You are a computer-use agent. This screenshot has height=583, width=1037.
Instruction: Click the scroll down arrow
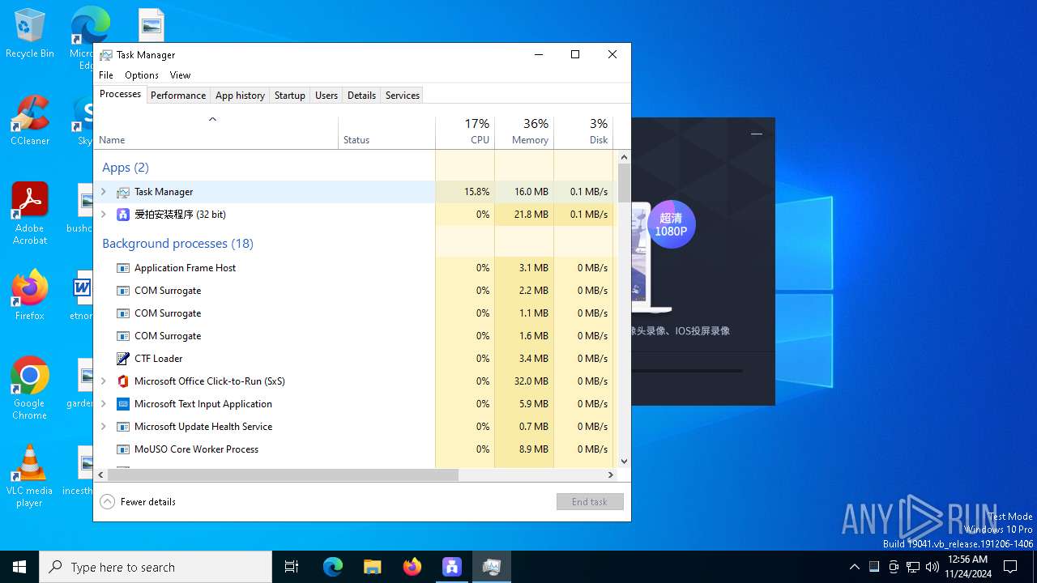click(x=624, y=462)
